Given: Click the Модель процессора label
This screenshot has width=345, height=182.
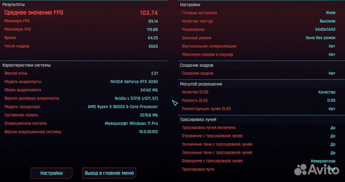Looking at the screenshot, I should [22, 107].
